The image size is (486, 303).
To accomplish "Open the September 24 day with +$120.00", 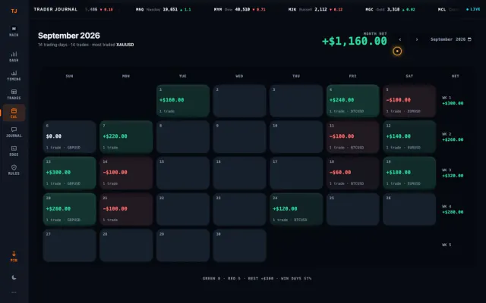I will click(x=296, y=209).
